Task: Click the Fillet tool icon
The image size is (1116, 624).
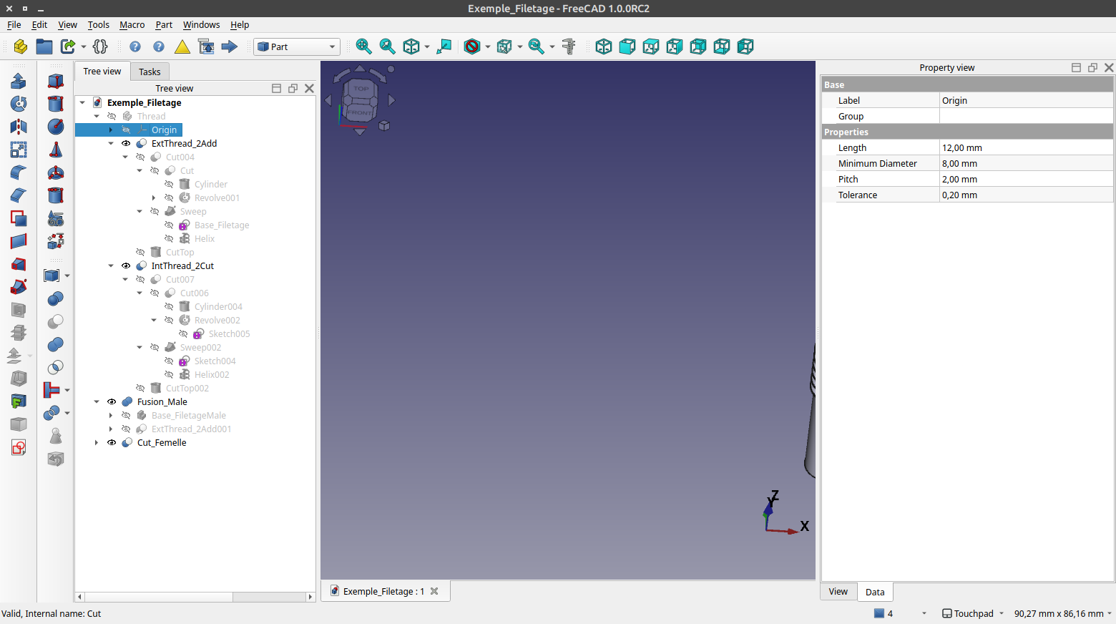Action: (19, 172)
